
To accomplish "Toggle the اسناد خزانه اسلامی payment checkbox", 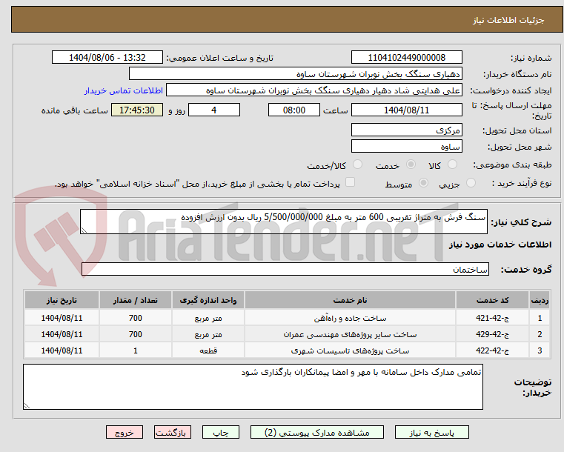I will click(x=350, y=182).
